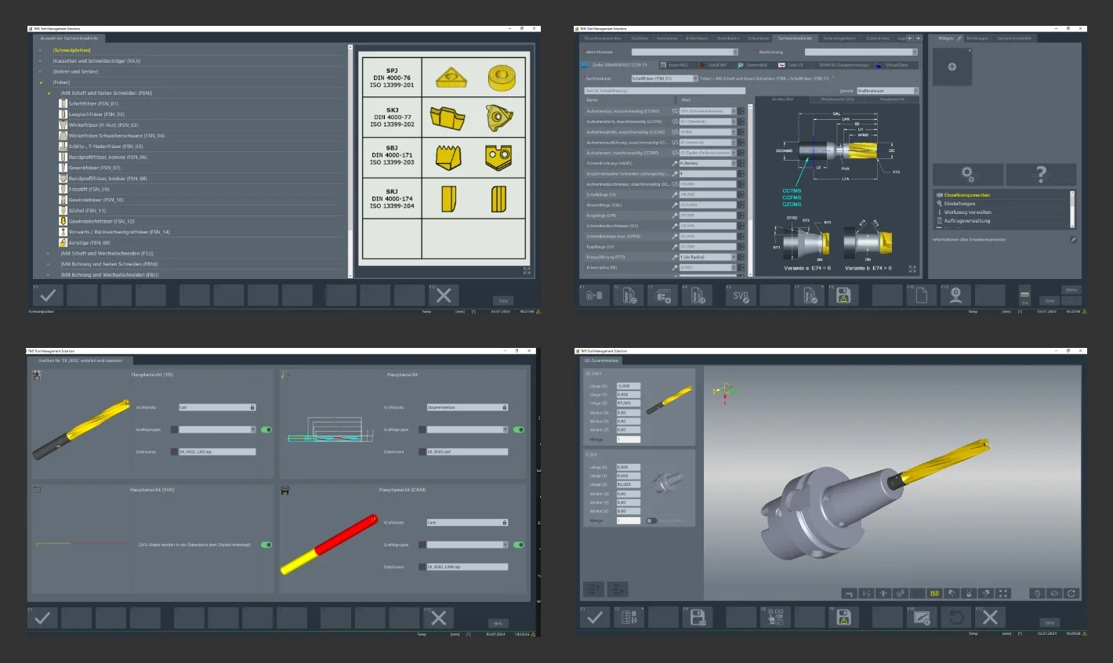
Task: Click the Länge (Z) field showing 85,000
Action: point(628,484)
